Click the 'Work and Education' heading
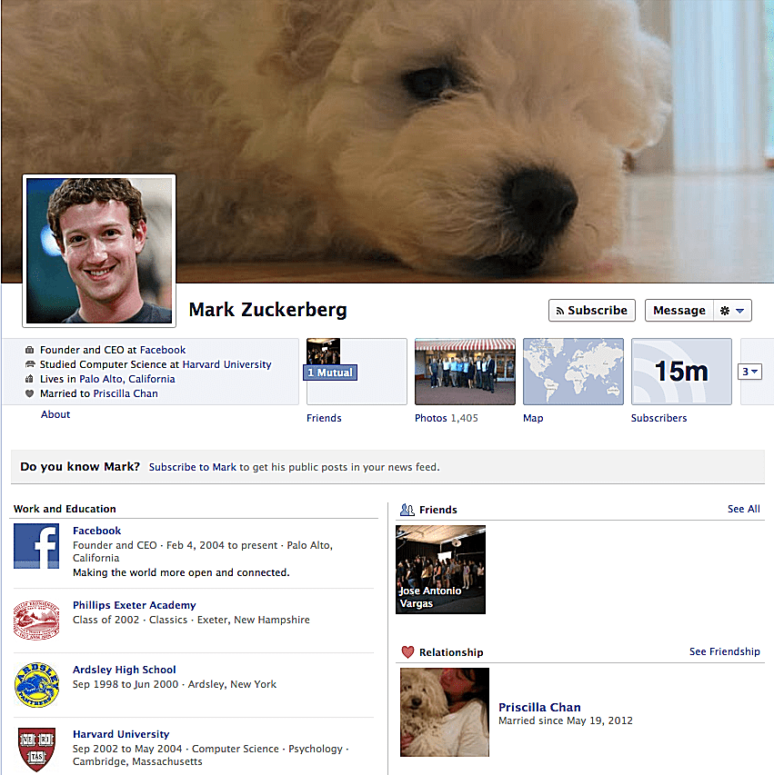The height and width of the screenshot is (775, 774). pyautogui.click(x=65, y=509)
